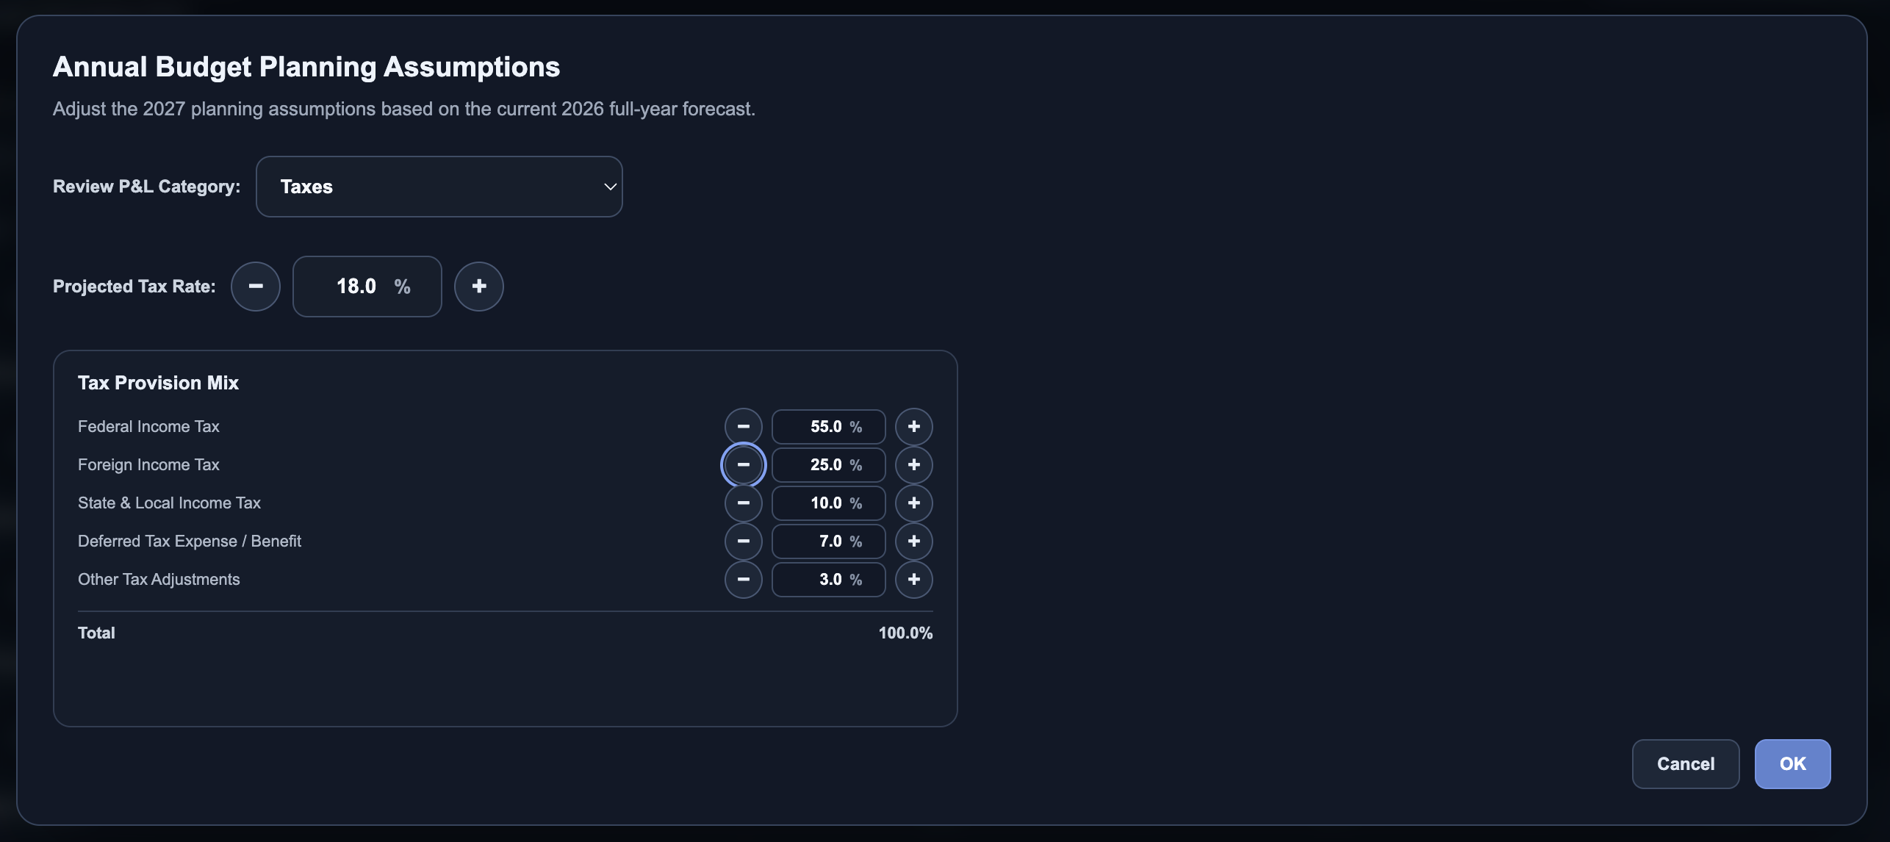Click the minus icon for Federal Income Tax
This screenshot has height=842, width=1890.
tap(744, 427)
